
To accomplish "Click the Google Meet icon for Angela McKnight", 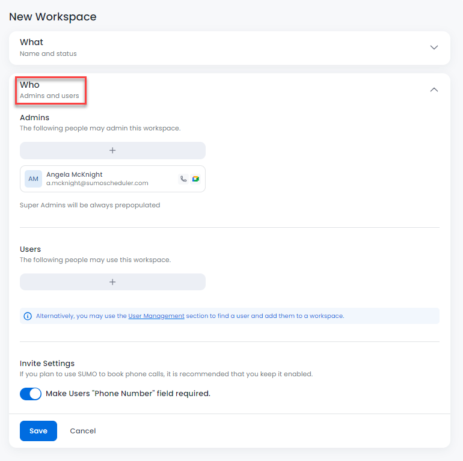I will (195, 179).
